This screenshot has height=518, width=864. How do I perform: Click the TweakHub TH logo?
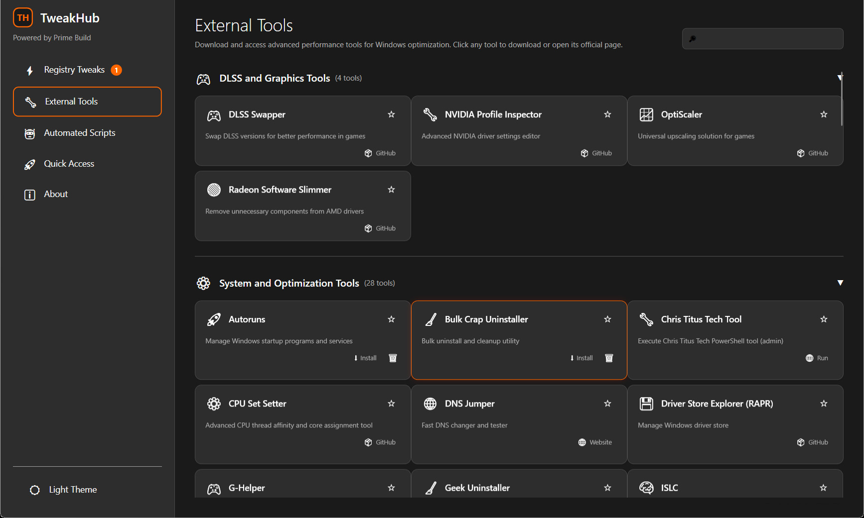(23, 18)
